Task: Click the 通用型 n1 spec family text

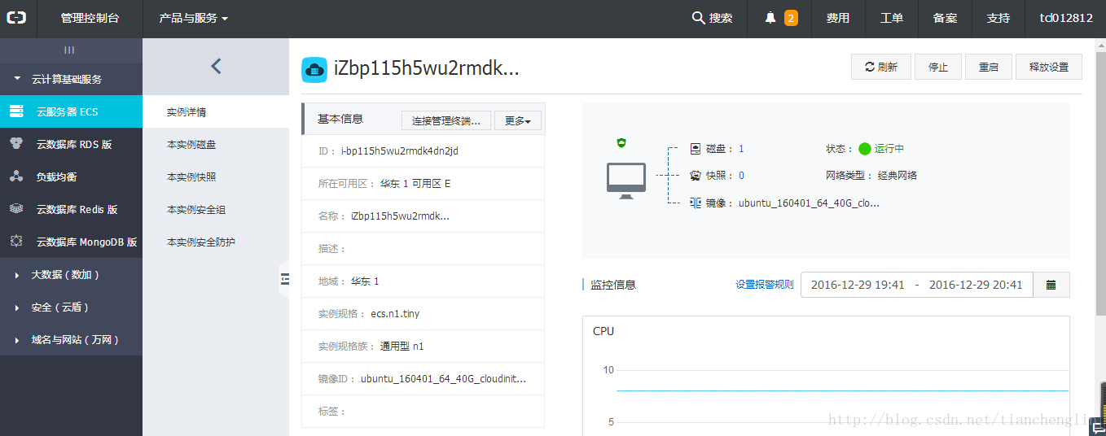Action: point(402,346)
